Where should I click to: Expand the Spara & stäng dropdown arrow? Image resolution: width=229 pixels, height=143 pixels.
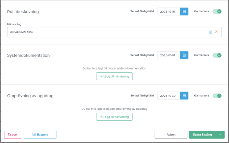(220, 135)
